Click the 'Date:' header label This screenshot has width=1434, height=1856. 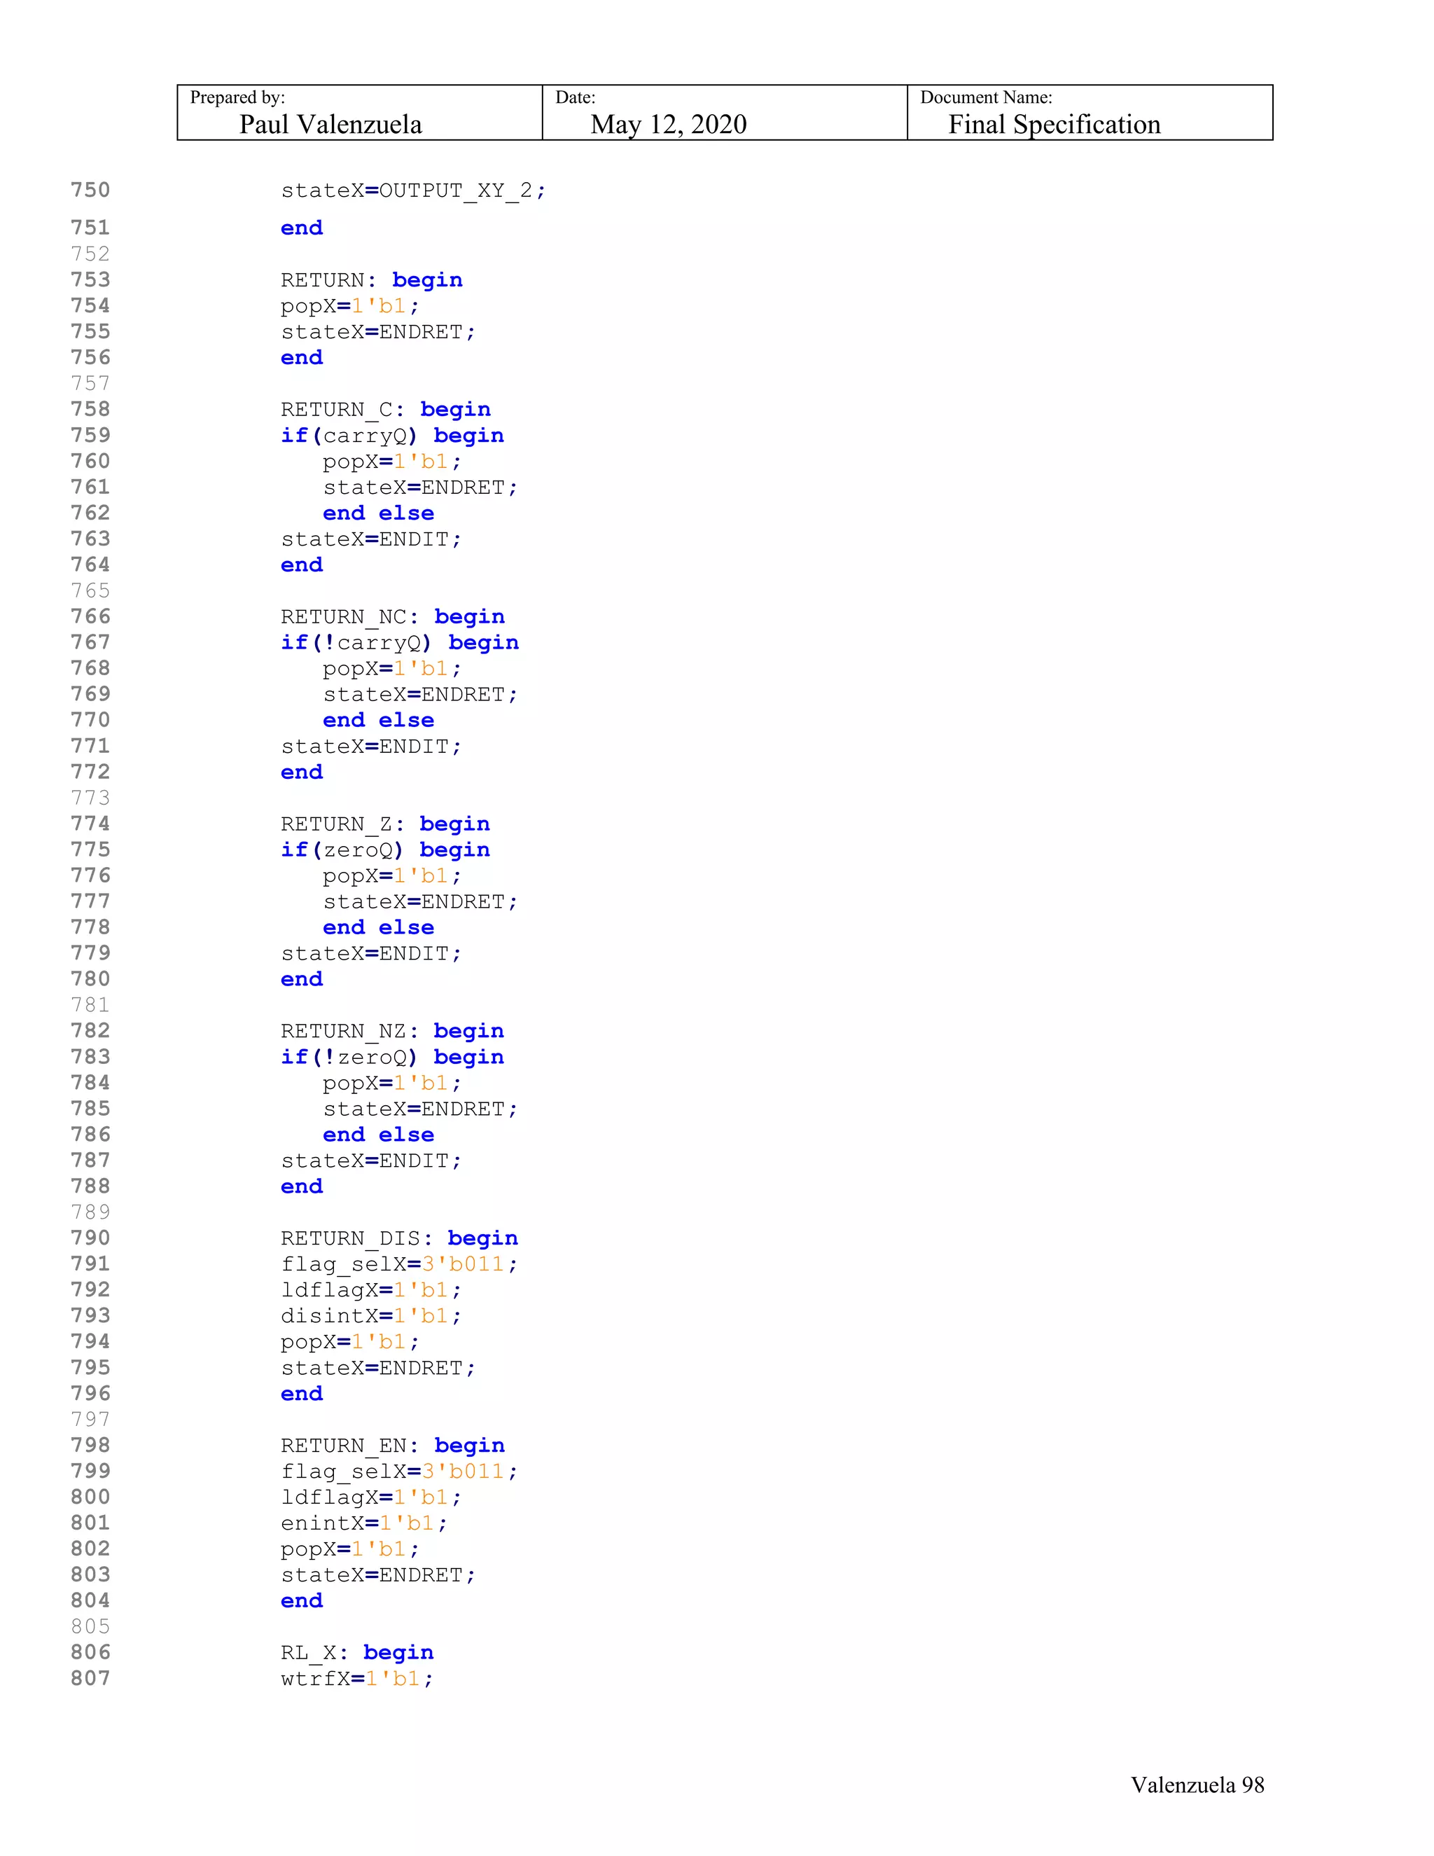575,98
